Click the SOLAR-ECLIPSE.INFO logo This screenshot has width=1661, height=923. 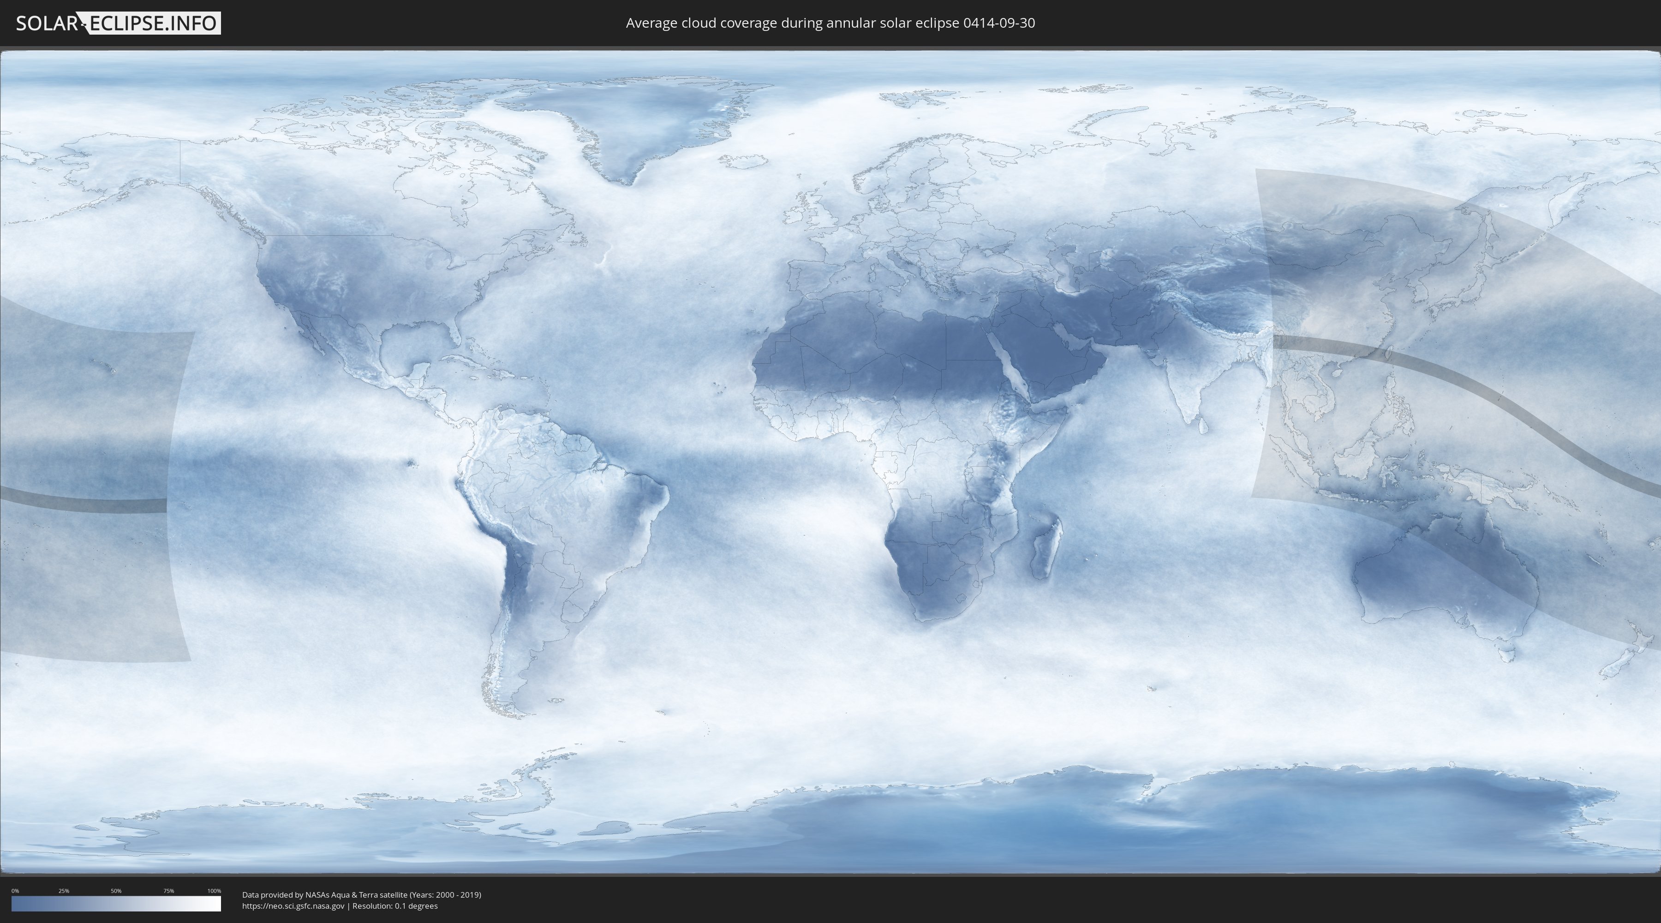118,23
